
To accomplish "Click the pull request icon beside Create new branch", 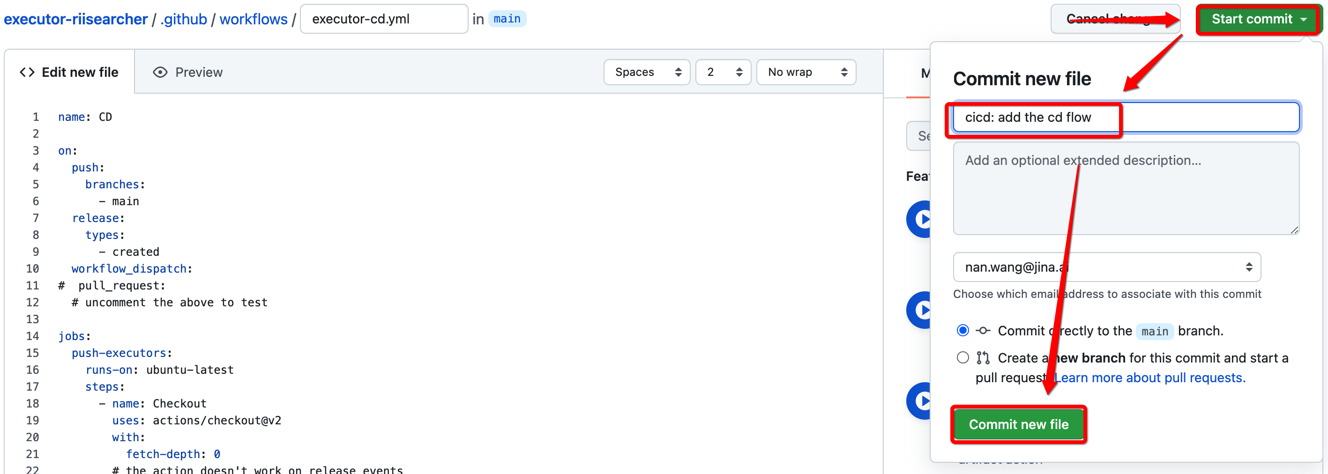I will click(983, 357).
